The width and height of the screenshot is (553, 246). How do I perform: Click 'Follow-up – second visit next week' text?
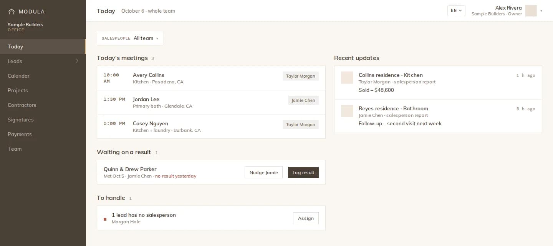point(400,123)
